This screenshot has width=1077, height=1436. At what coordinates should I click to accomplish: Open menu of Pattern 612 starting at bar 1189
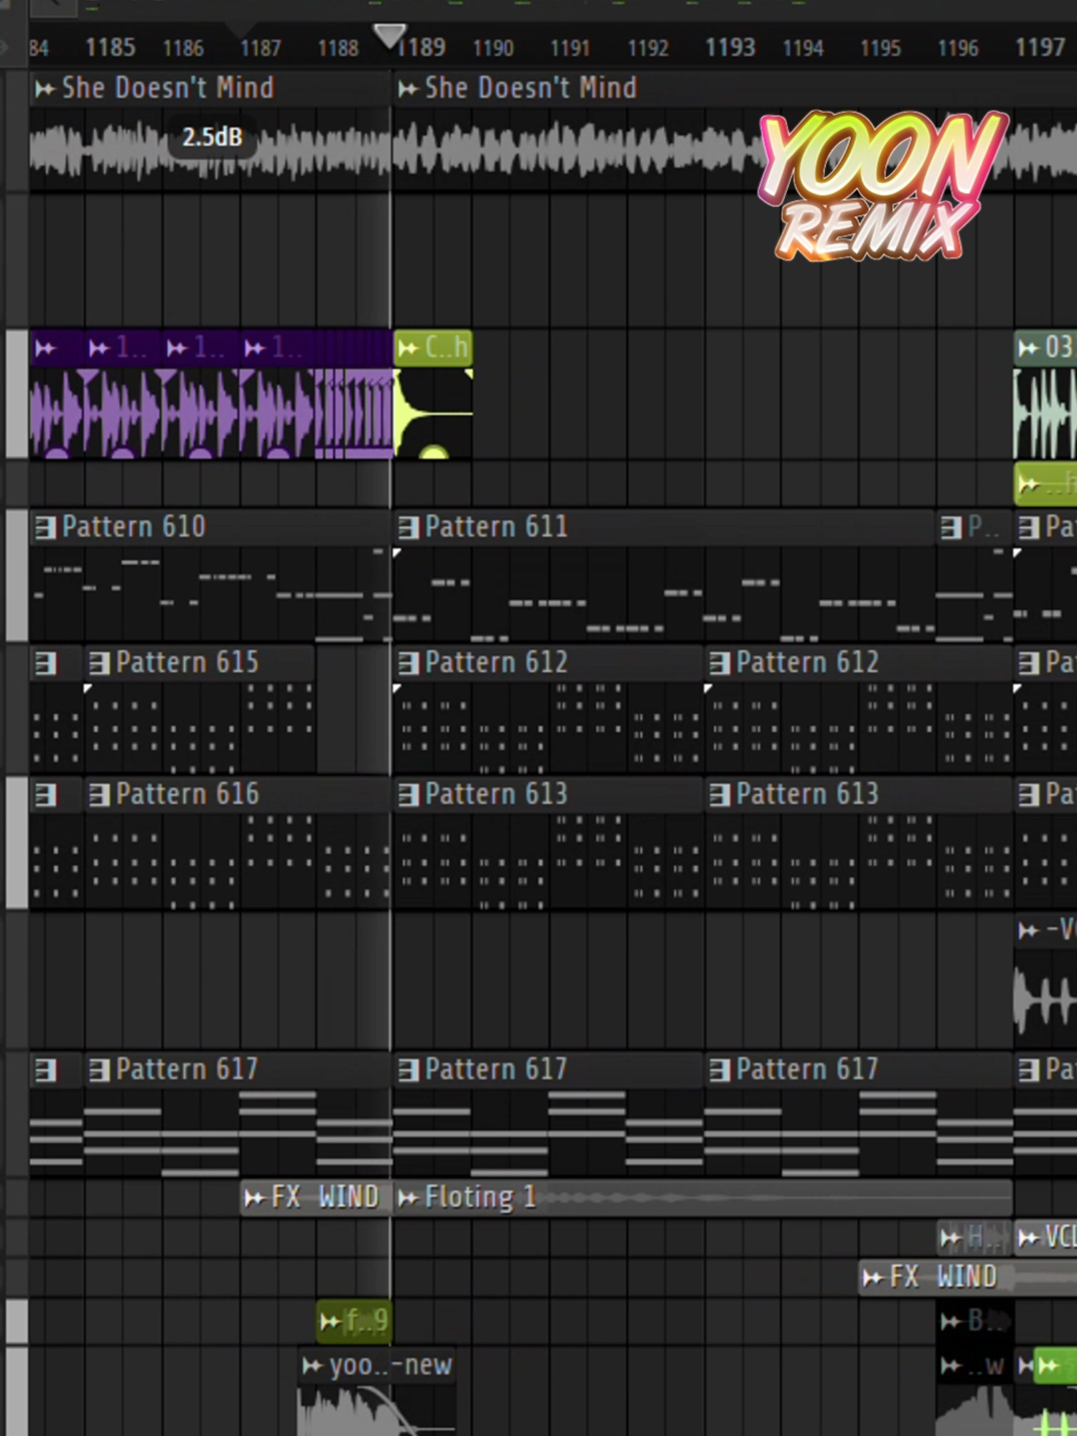click(409, 663)
